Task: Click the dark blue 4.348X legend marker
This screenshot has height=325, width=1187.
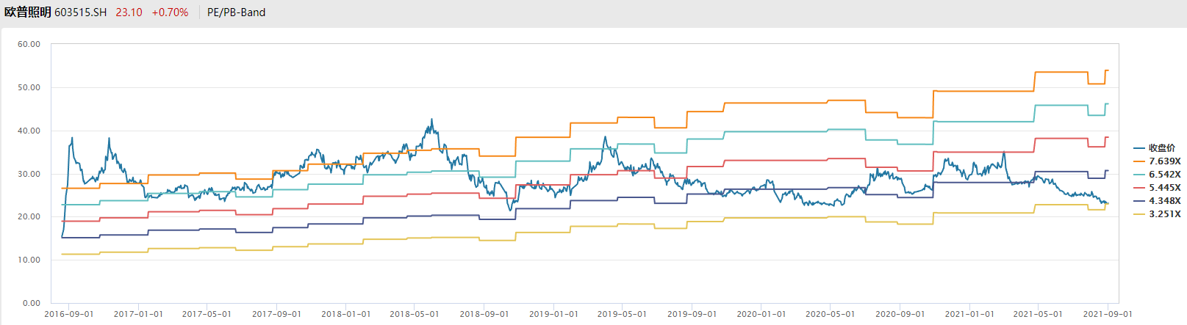Action: coord(1140,201)
